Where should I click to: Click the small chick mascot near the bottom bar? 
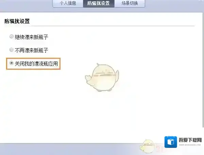coord(147,146)
